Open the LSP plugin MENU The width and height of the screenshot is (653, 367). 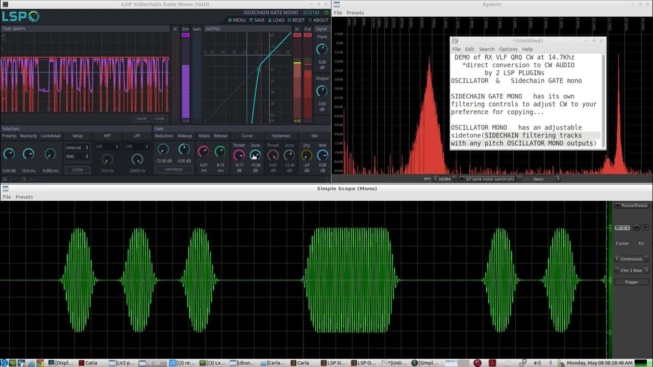pos(237,20)
